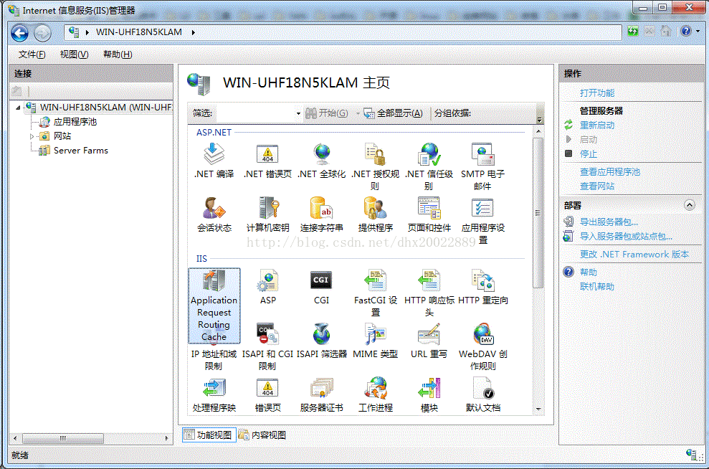Open the 页面和控件 icon

(x=429, y=208)
